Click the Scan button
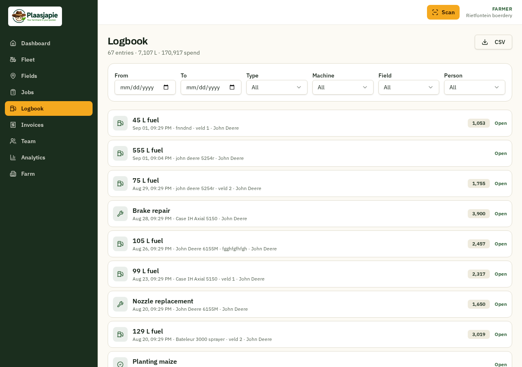 443,12
